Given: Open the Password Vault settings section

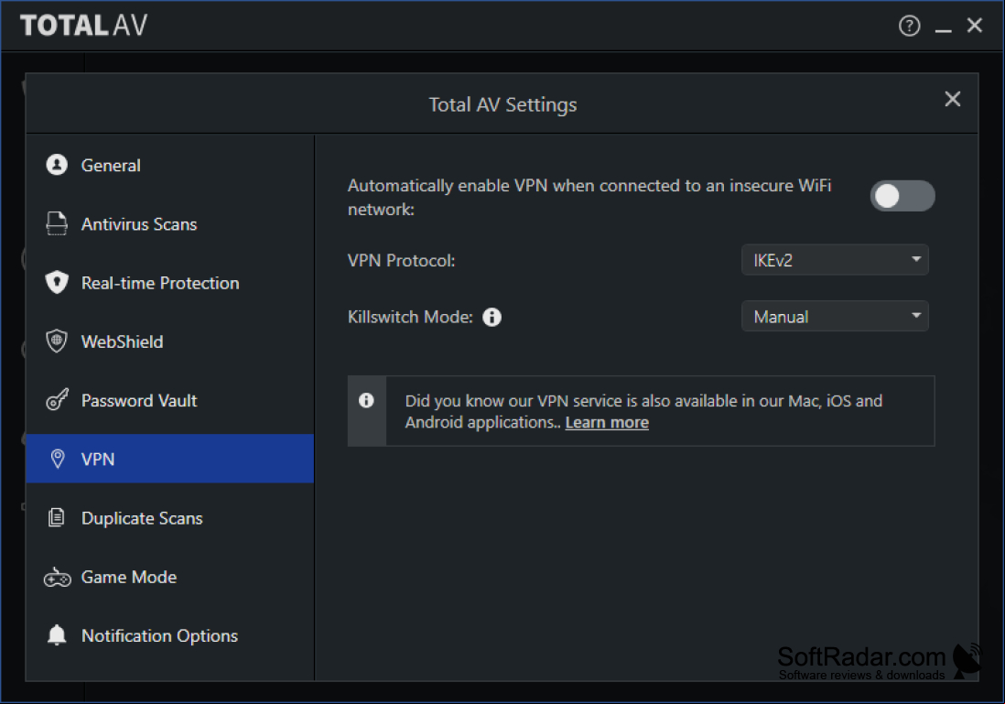Looking at the screenshot, I should [170, 401].
